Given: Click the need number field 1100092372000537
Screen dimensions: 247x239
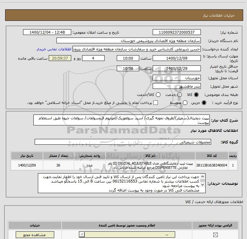Looking at the screenshot, I should pos(176,32).
